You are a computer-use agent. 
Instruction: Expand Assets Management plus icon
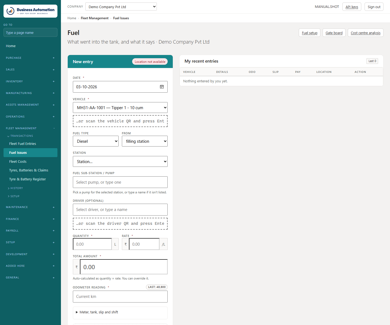54,105
